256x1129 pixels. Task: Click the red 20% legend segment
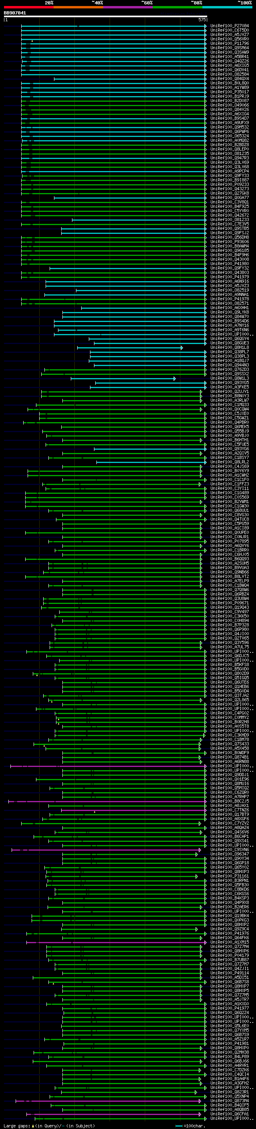point(29,7)
